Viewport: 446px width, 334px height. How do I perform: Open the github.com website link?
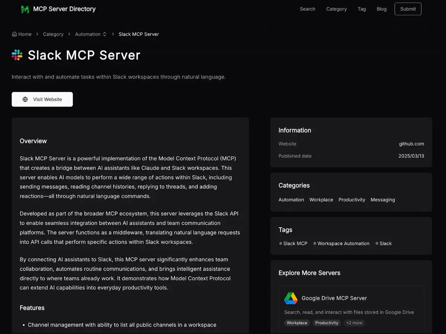411,144
